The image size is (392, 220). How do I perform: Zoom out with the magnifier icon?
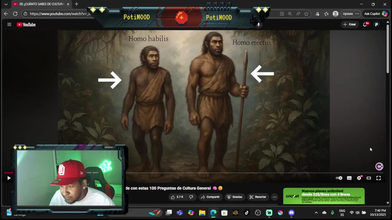point(290,14)
